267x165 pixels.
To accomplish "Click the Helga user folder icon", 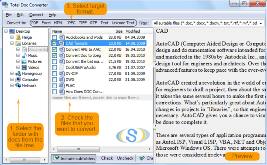I will (x=18, y=37).
